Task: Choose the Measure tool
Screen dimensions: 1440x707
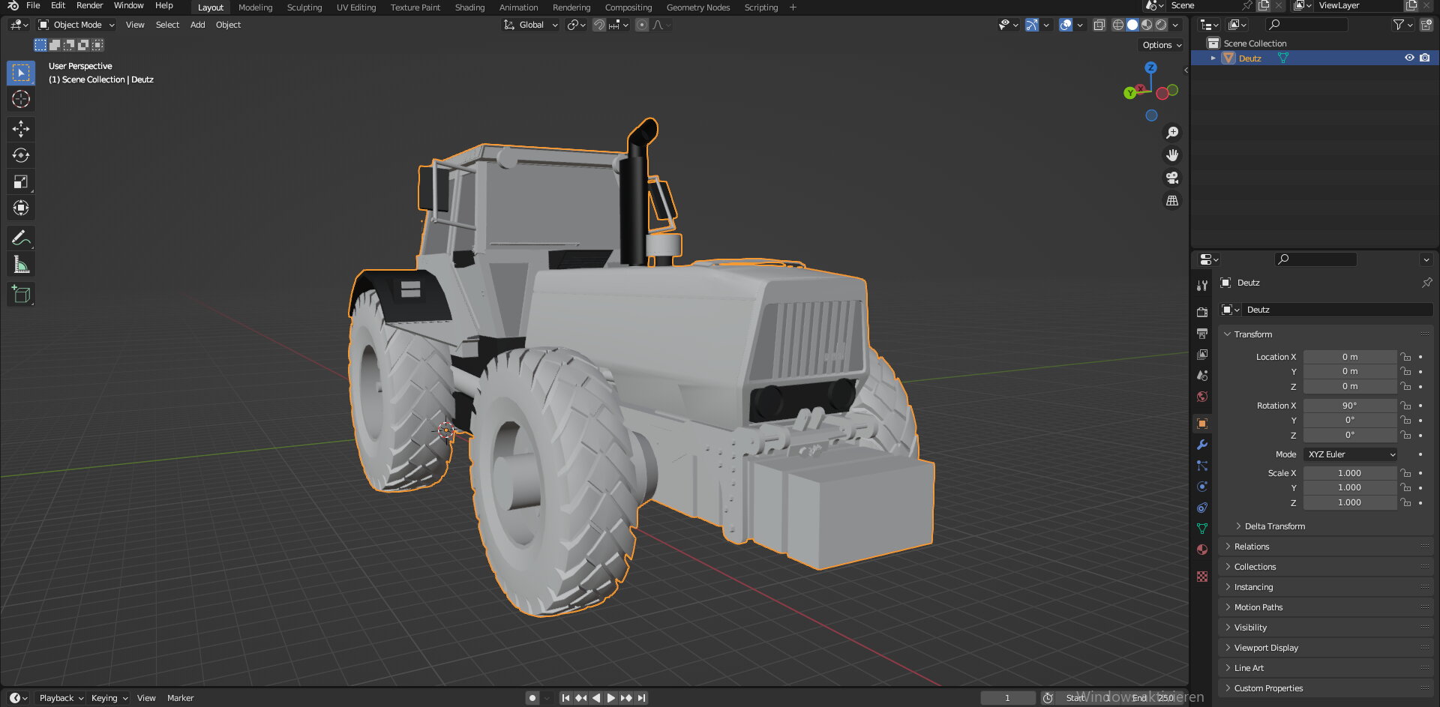Action: point(21,265)
